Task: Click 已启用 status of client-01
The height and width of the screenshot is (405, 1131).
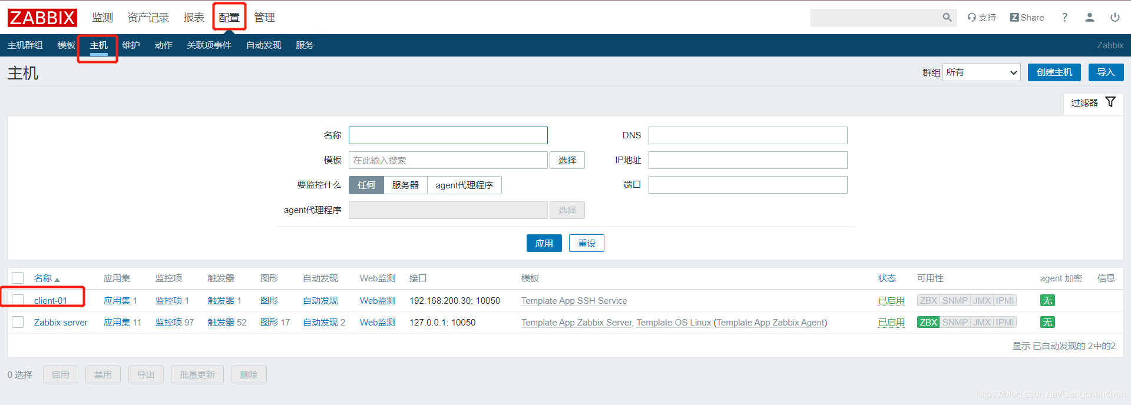Action: [891, 301]
